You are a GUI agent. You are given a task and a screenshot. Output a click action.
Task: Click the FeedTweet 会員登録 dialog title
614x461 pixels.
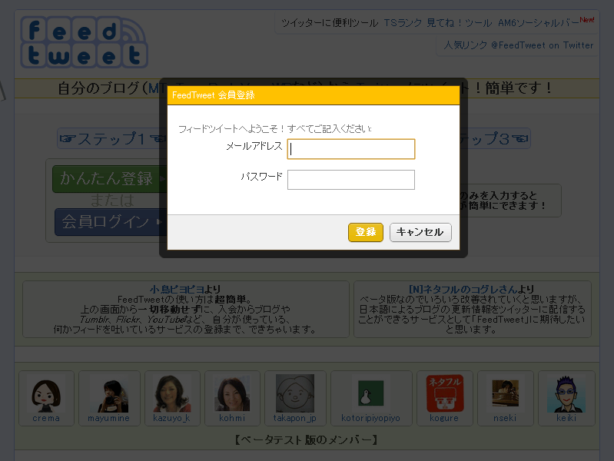point(214,95)
